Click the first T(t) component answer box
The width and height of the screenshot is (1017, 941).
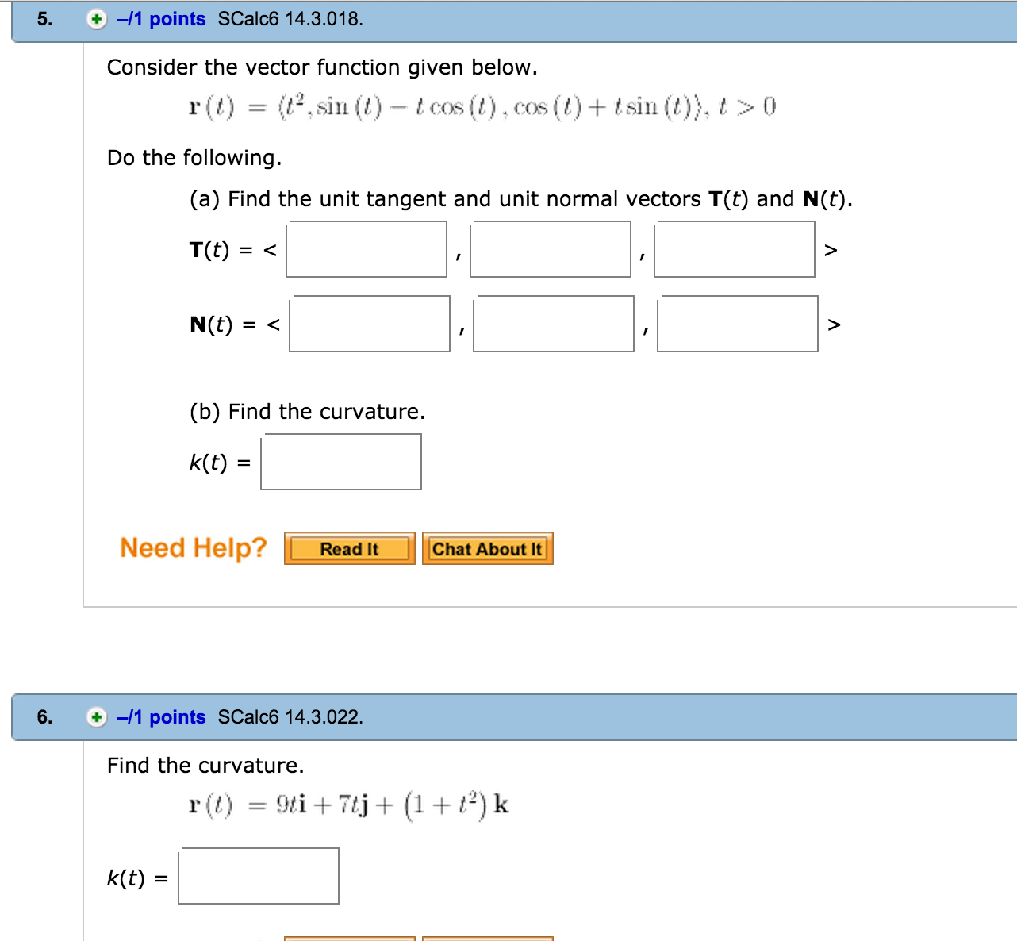click(x=367, y=249)
